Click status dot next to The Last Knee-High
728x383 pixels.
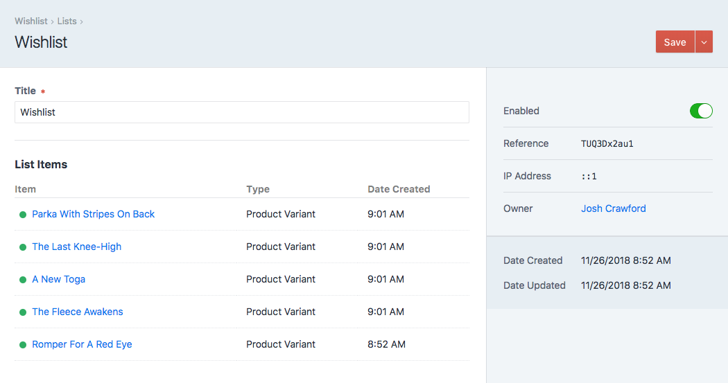pyautogui.click(x=22, y=247)
